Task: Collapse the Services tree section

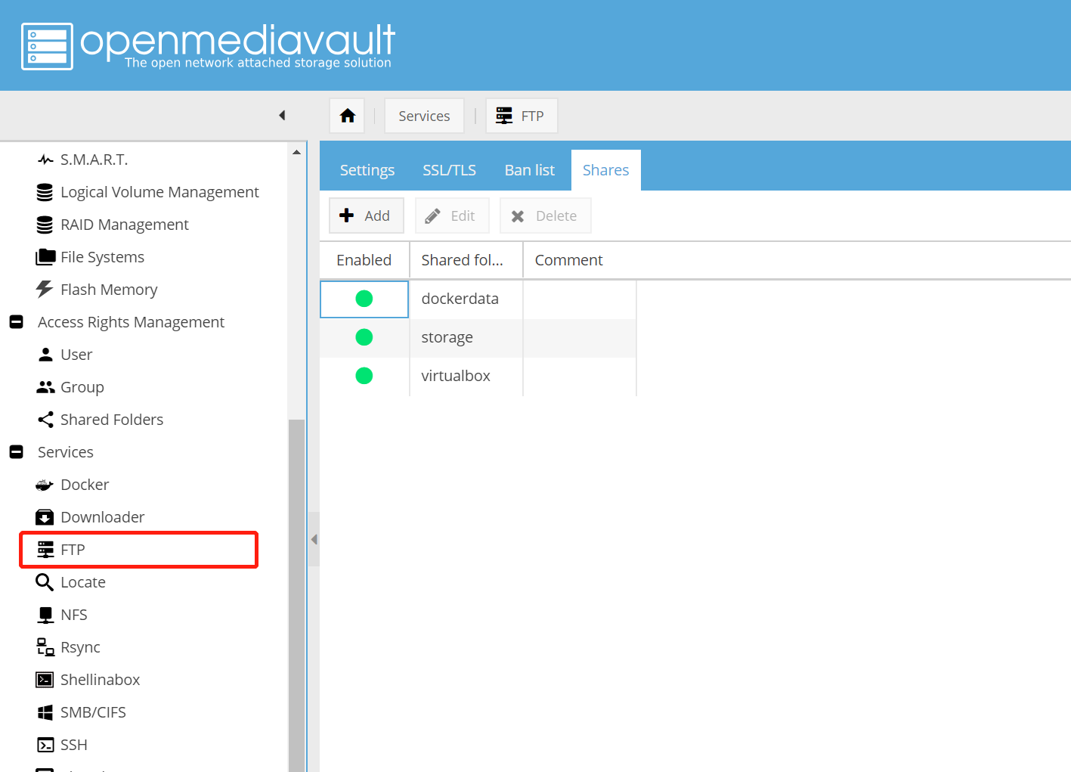Action: [16, 452]
